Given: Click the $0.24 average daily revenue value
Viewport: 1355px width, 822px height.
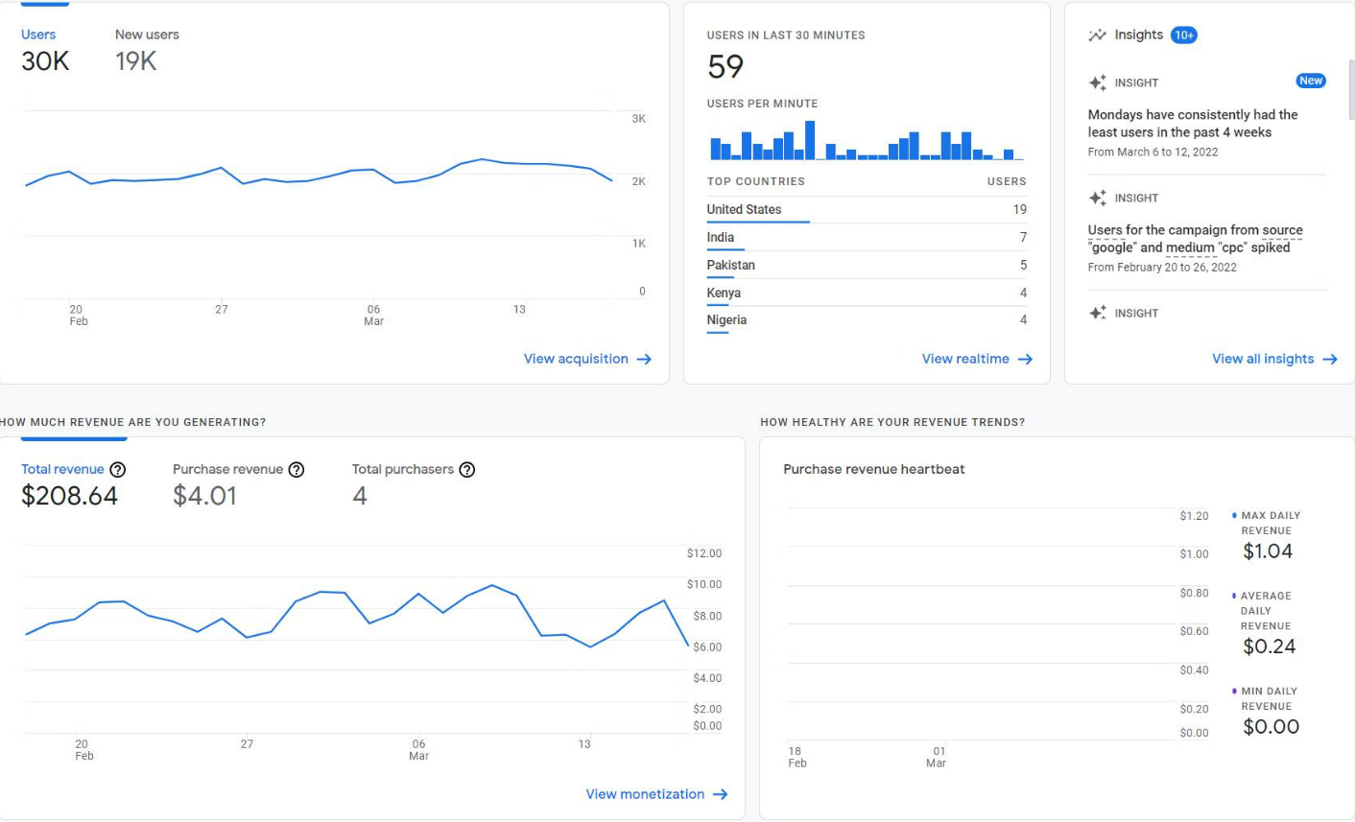Looking at the screenshot, I should click(1269, 646).
